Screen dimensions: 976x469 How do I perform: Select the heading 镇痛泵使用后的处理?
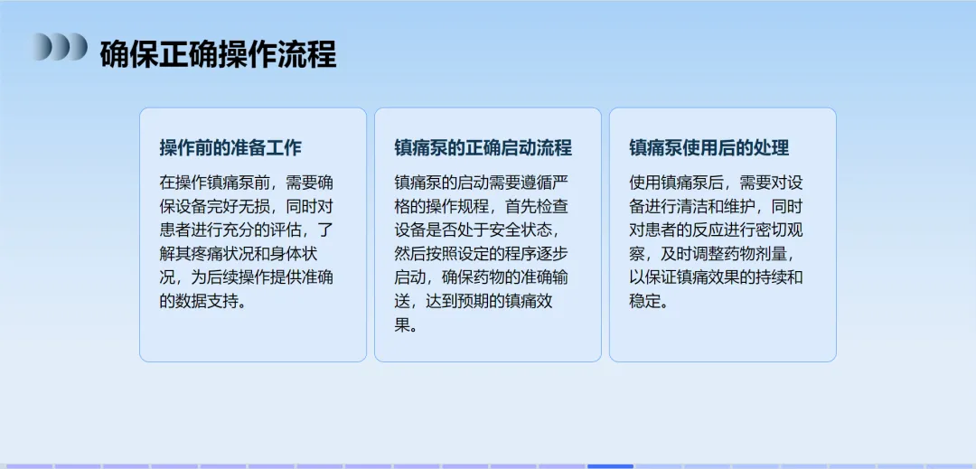(709, 148)
